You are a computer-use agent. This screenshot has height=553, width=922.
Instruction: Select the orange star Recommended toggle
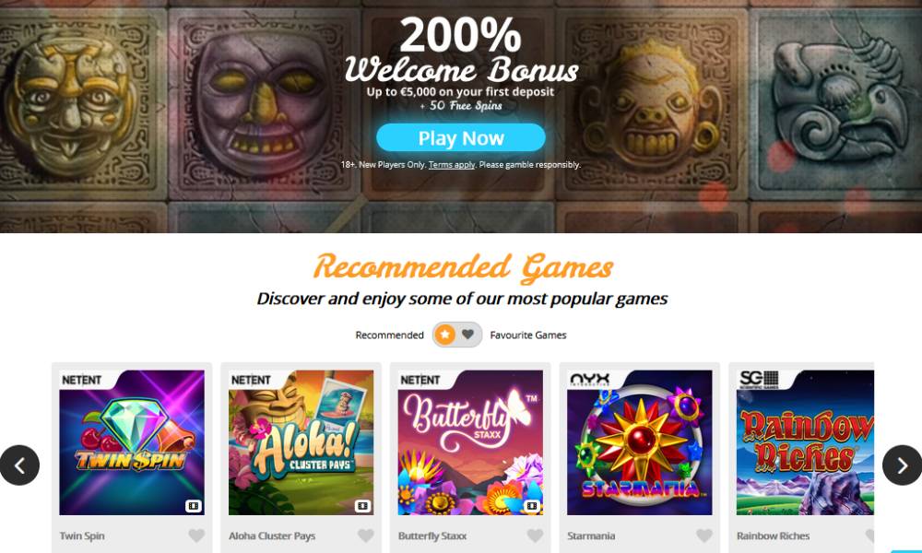pyautogui.click(x=445, y=335)
